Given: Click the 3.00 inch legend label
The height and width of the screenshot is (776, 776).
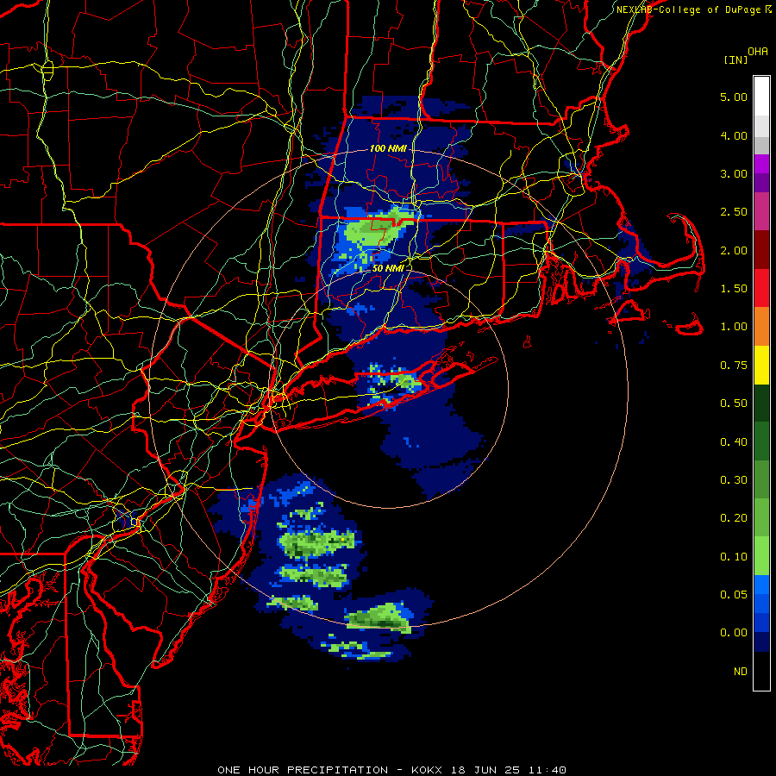Looking at the screenshot, I should pyautogui.click(x=734, y=173).
